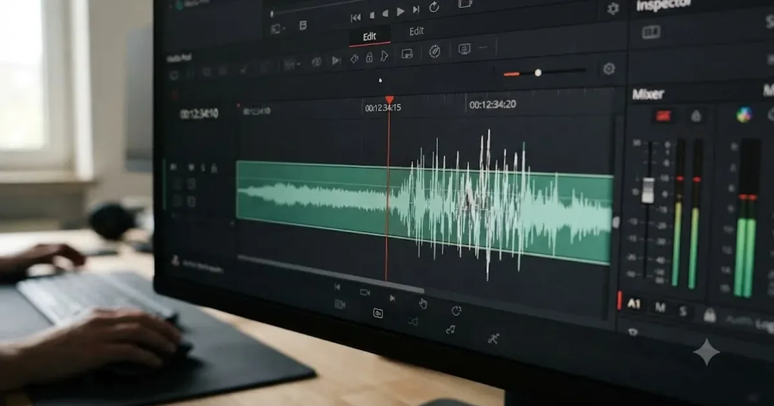Viewport: 774px width, 406px height.
Task: Click the picture-in-picture overlay icon
Action: coord(407,54)
